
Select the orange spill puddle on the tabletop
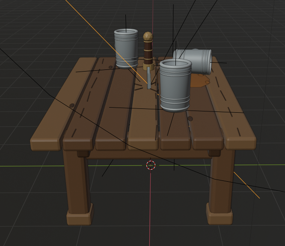[x=200, y=81]
